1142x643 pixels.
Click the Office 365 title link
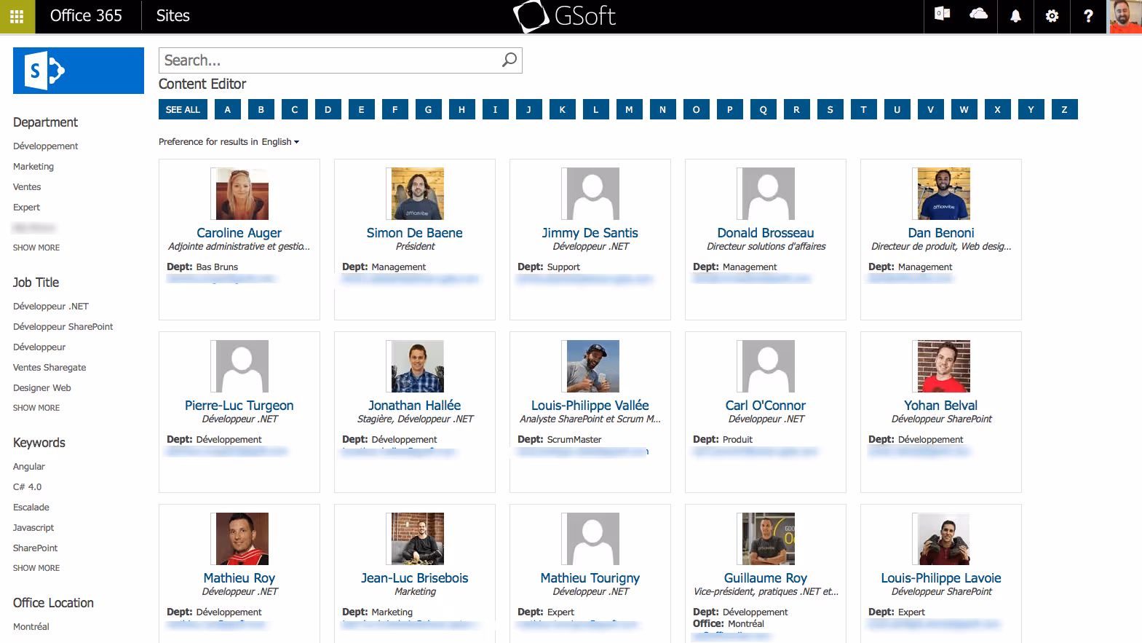pyautogui.click(x=86, y=16)
